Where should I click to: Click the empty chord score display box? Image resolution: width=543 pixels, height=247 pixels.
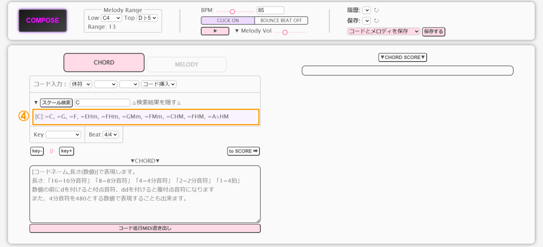pos(408,71)
